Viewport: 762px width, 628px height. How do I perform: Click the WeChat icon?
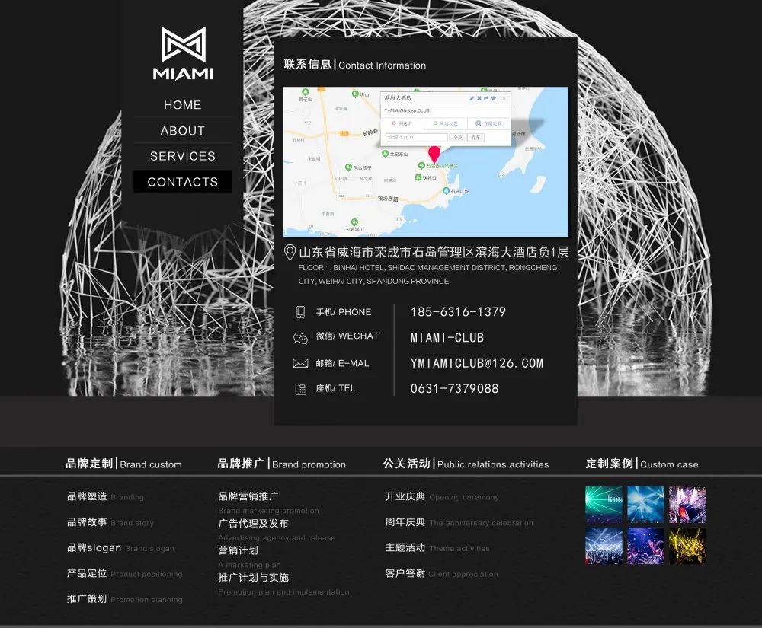click(300, 338)
